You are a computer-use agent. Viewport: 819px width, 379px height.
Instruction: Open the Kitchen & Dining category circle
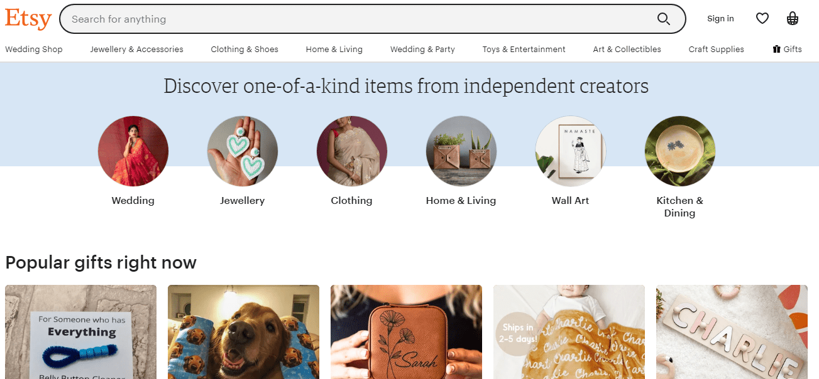pyautogui.click(x=679, y=151)
